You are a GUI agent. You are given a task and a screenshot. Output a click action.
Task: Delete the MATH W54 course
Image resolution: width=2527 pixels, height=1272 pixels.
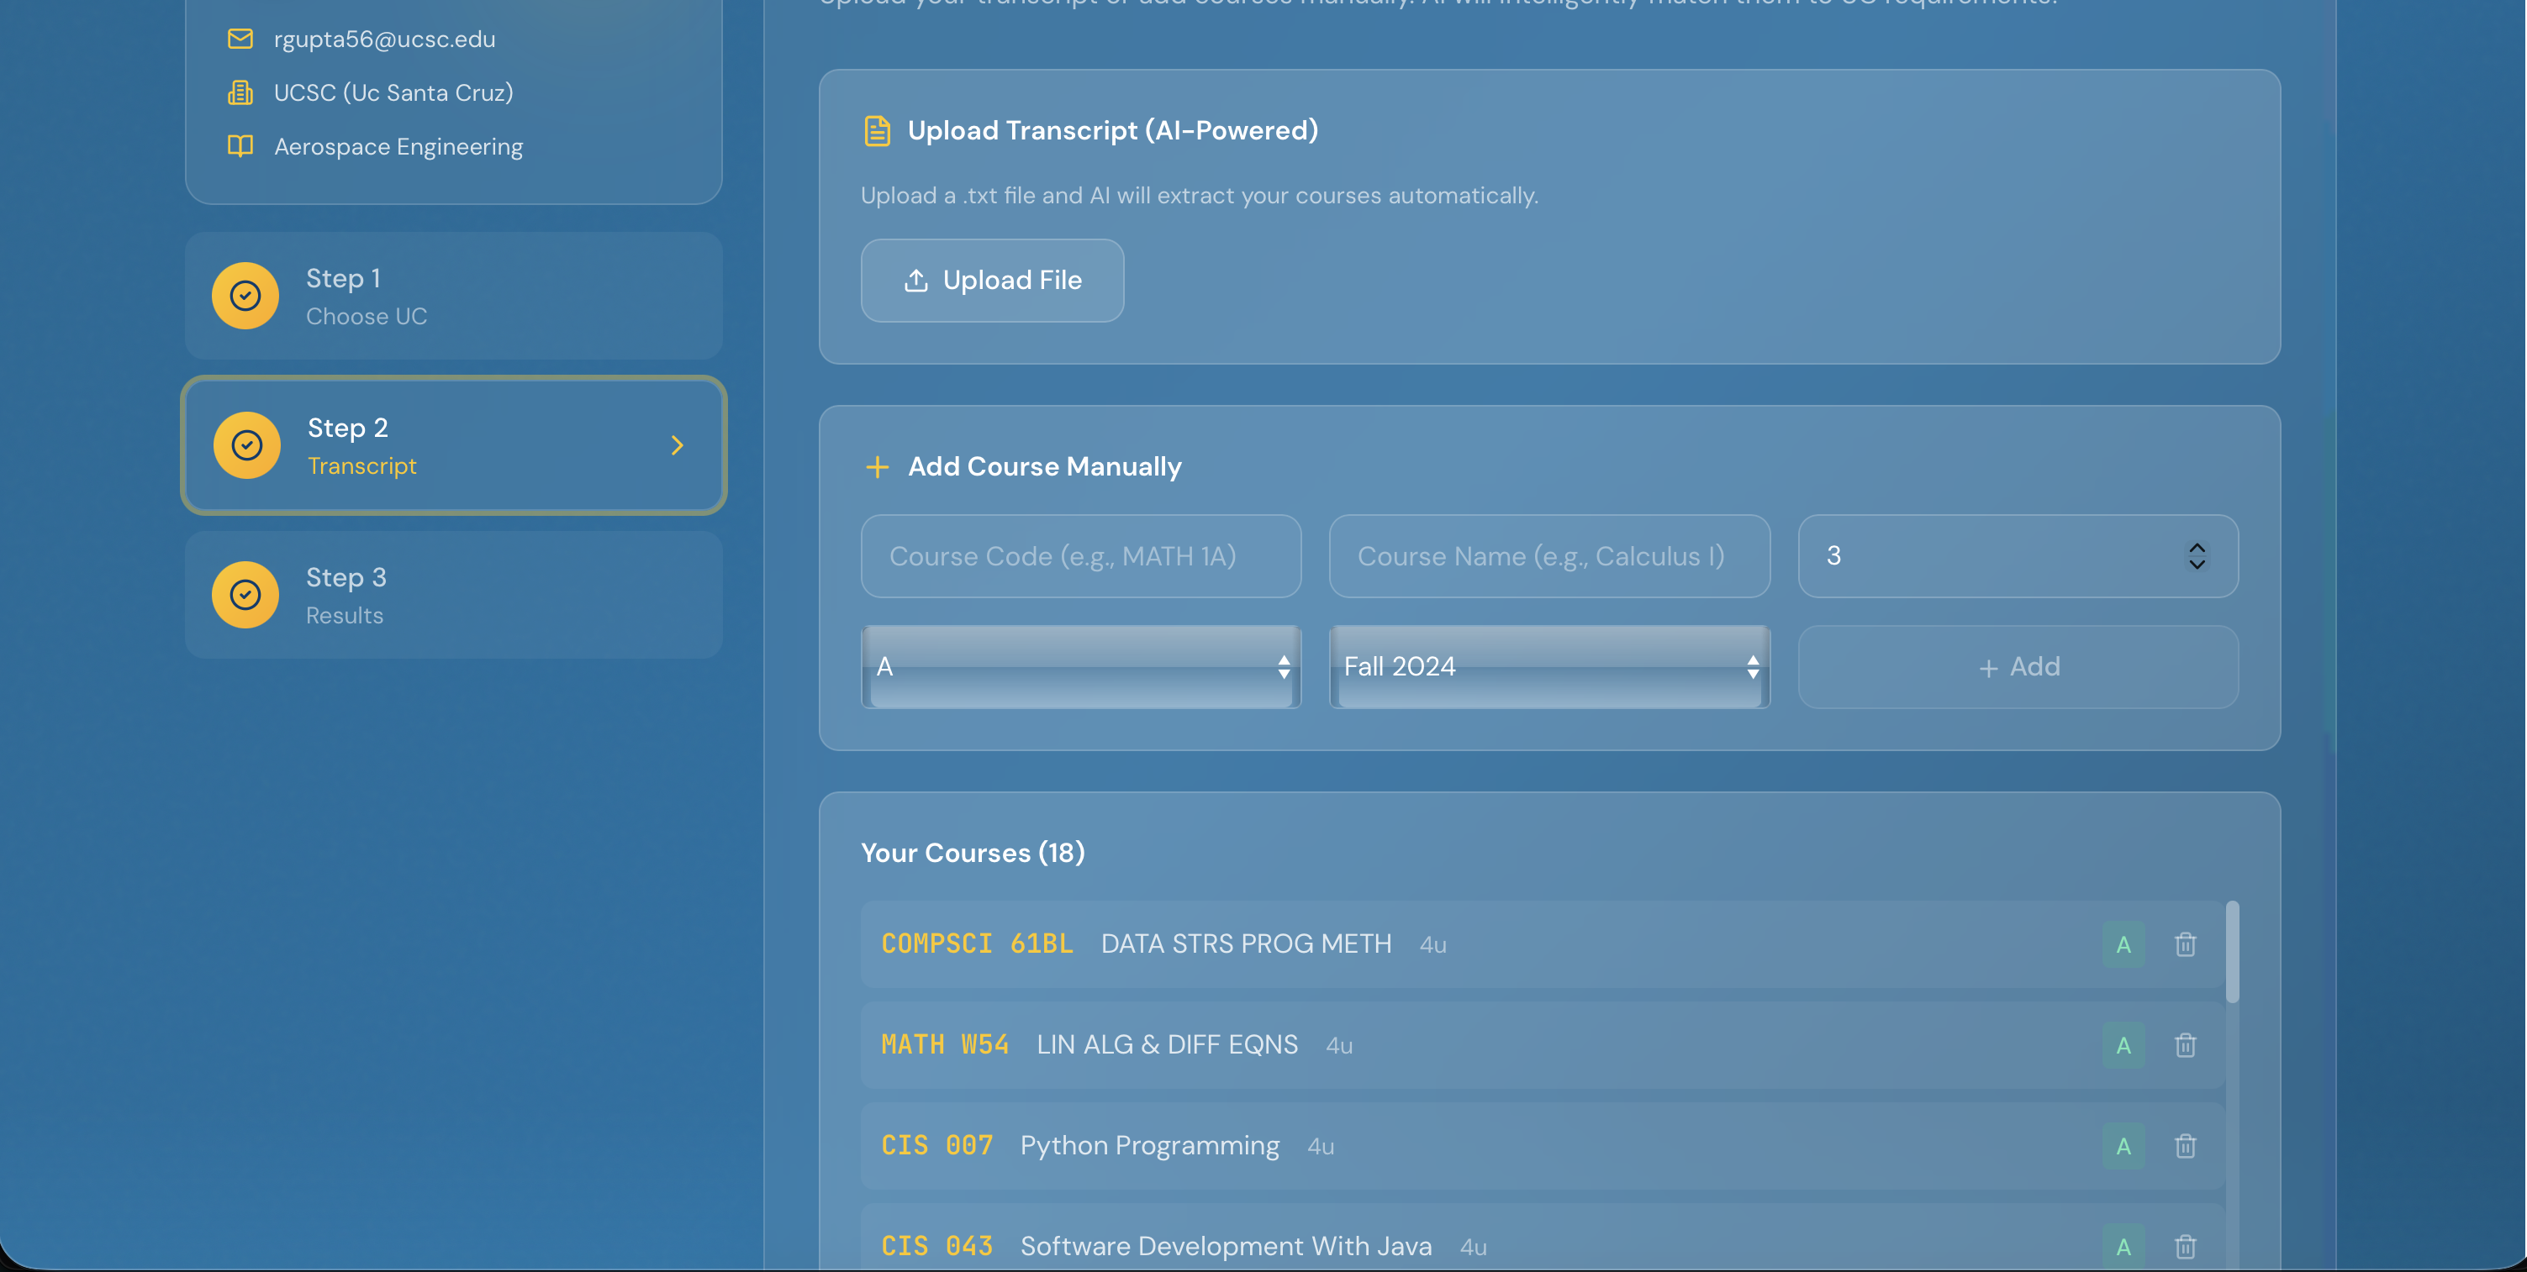[2185, 1045]
